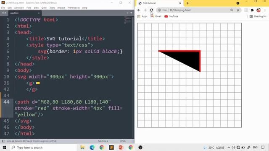Bookmark this page with star icon
The width and height of the screenshot is (269, 151).
pos(238,10)
